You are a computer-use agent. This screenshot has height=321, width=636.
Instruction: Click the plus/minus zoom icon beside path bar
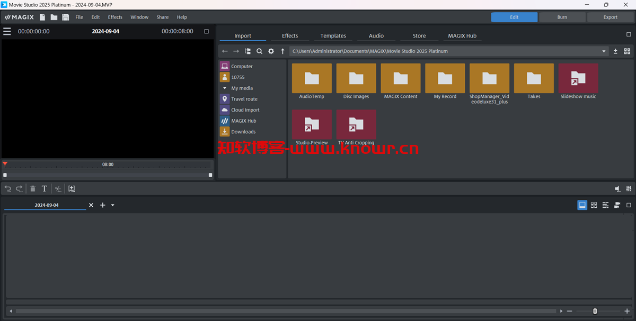(615, 51)
